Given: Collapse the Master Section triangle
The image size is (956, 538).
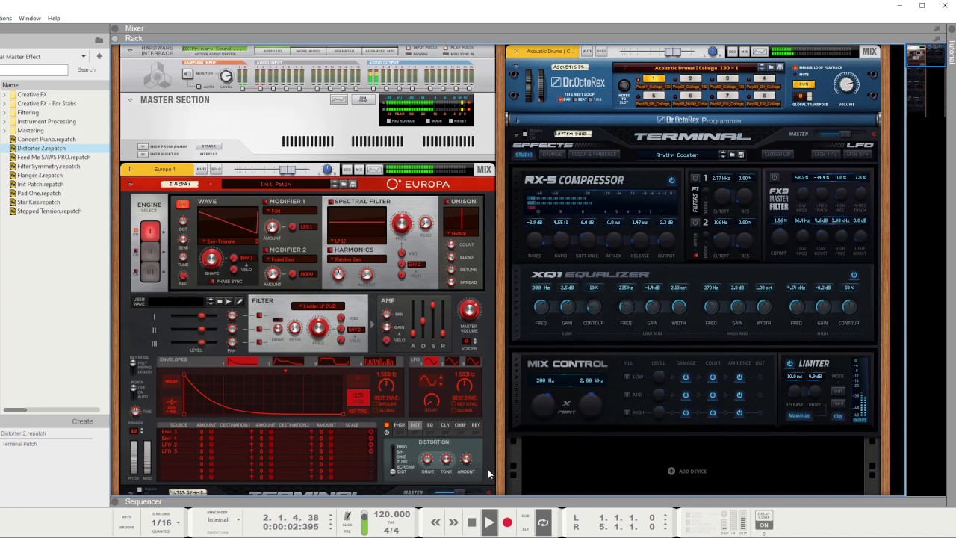Looking at the screenshot, I should click(130, 99).
